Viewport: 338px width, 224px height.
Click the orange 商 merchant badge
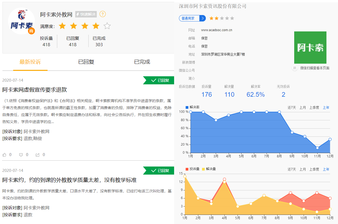[x=31, y=31]
